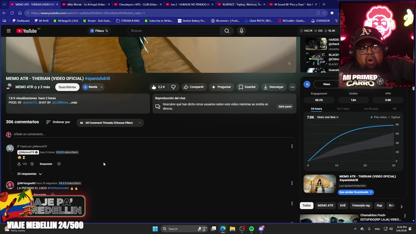Switch to the Chocoleyrol x NTG browser tab

pyautogui.click(x=137, y=5)
